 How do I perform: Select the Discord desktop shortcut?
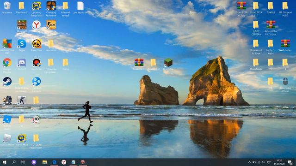point(22,63)
